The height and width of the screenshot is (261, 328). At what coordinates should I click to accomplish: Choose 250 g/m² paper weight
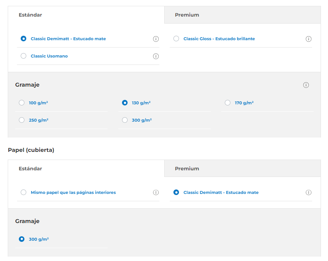pyautogui.click(x=22, y=120)
